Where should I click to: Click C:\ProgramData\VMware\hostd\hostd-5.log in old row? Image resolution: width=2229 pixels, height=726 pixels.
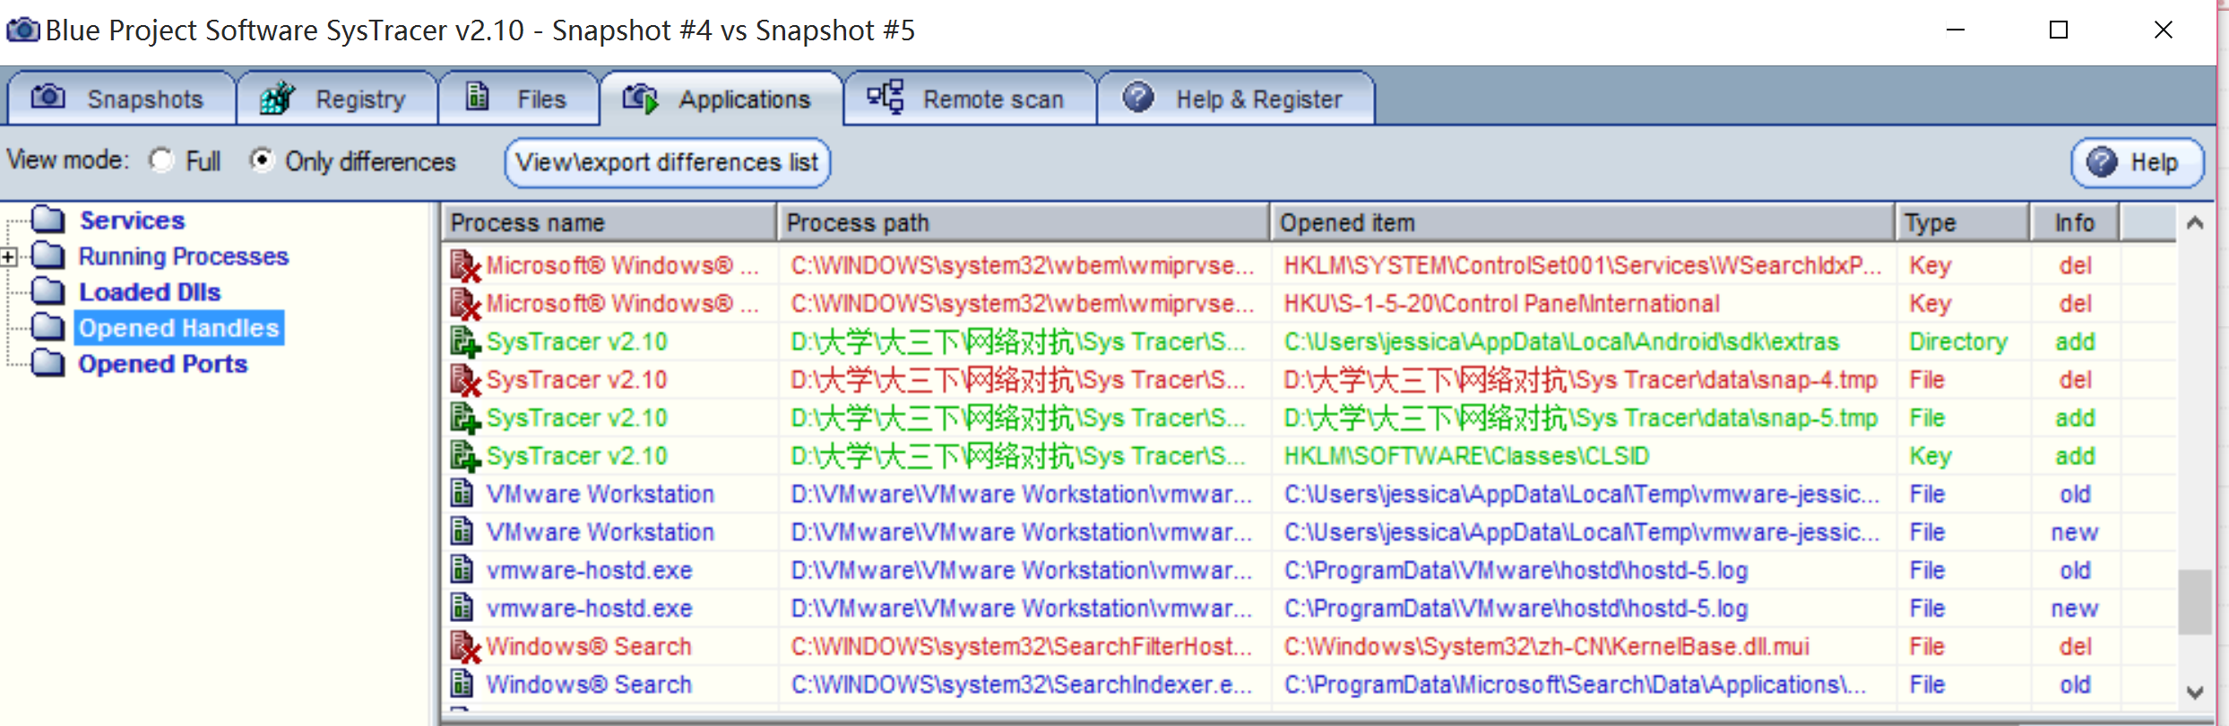tap(1516, 570)
